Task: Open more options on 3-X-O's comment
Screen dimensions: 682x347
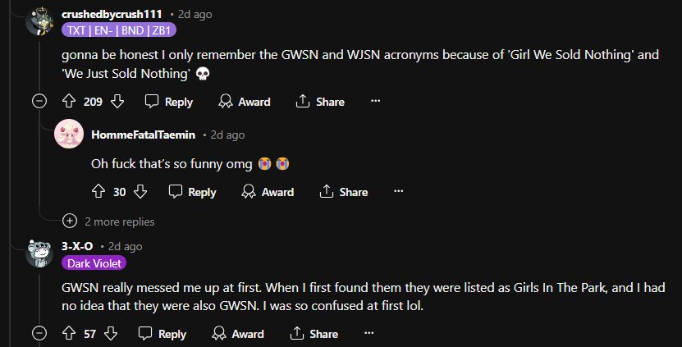Action: [x=368, y=334]
